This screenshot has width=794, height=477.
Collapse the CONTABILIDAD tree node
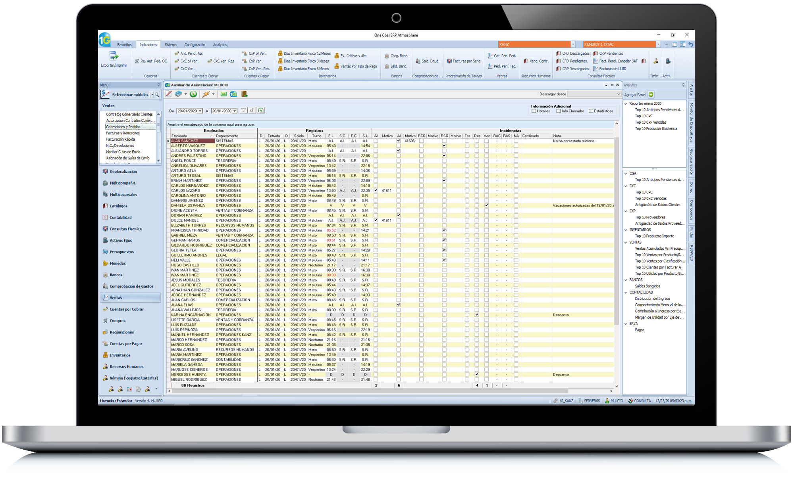point(626,292)
